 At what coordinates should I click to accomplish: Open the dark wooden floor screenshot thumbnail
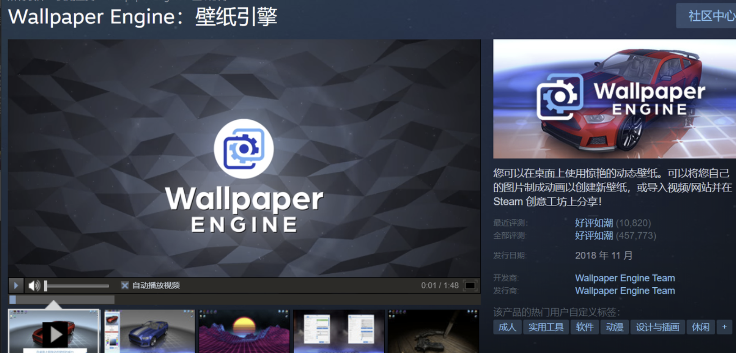click(433, 331)
